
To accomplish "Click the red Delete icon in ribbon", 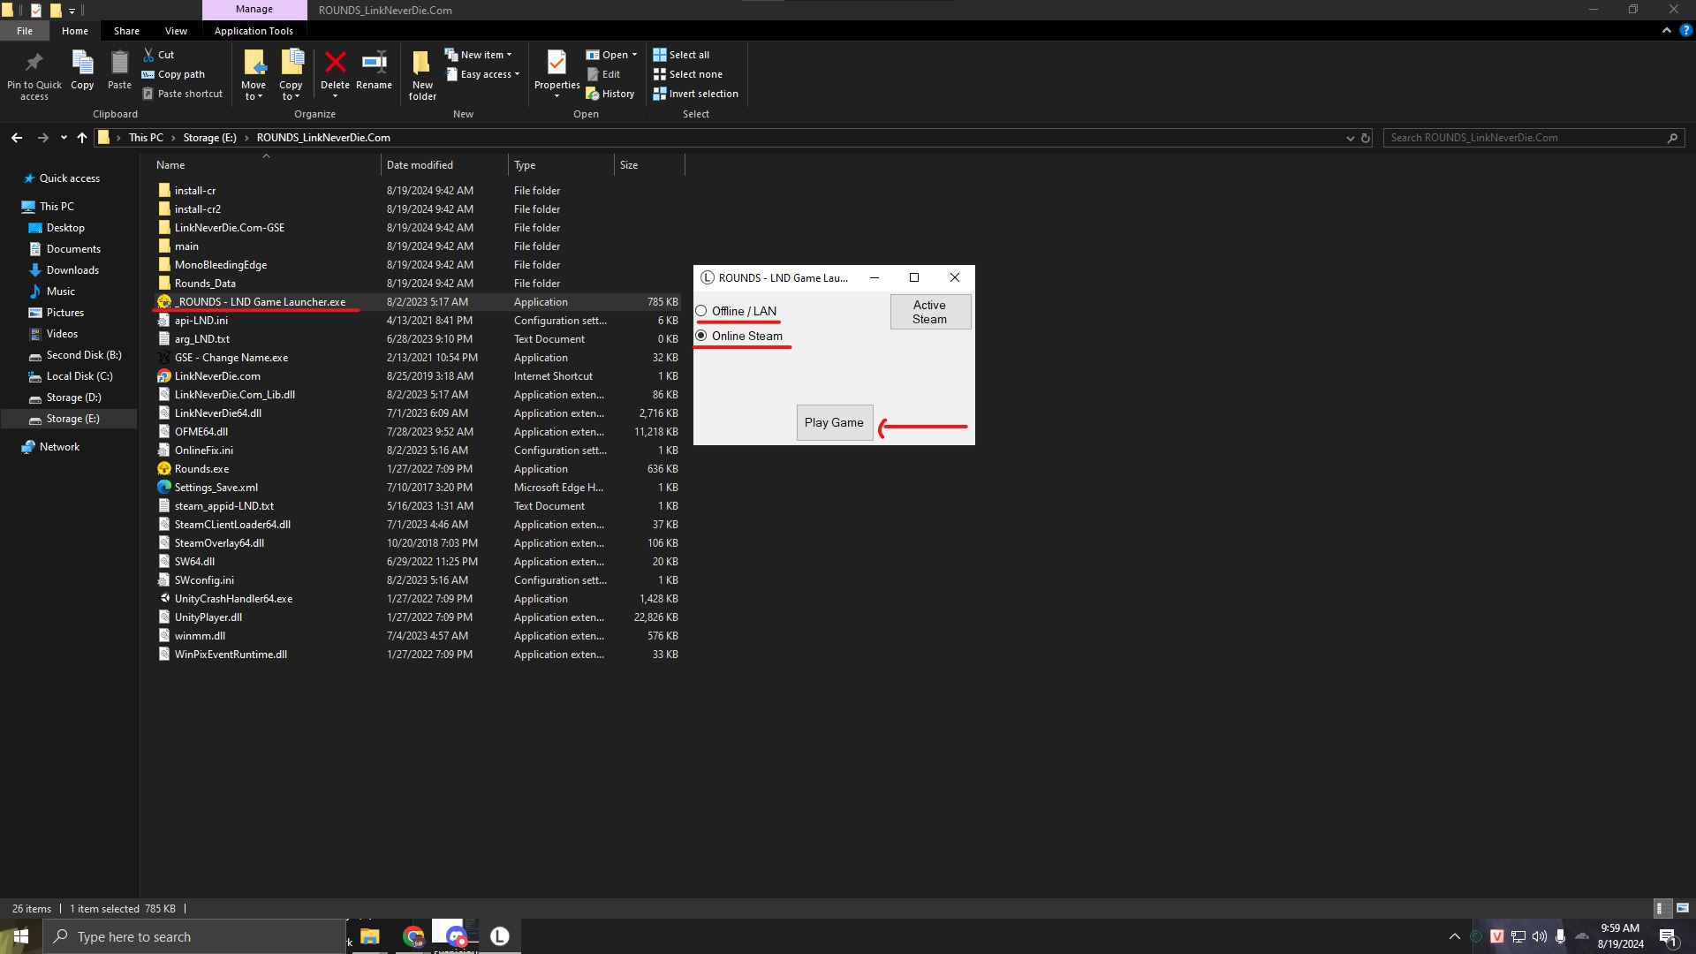I will tap(335, 64).
